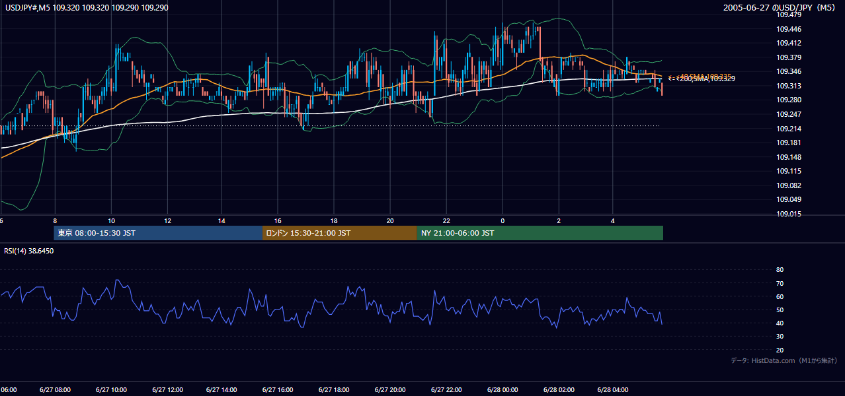Click hour tick 10 under the price chart
Viewport: 845px width, 396px height.
tap(111, 220)
